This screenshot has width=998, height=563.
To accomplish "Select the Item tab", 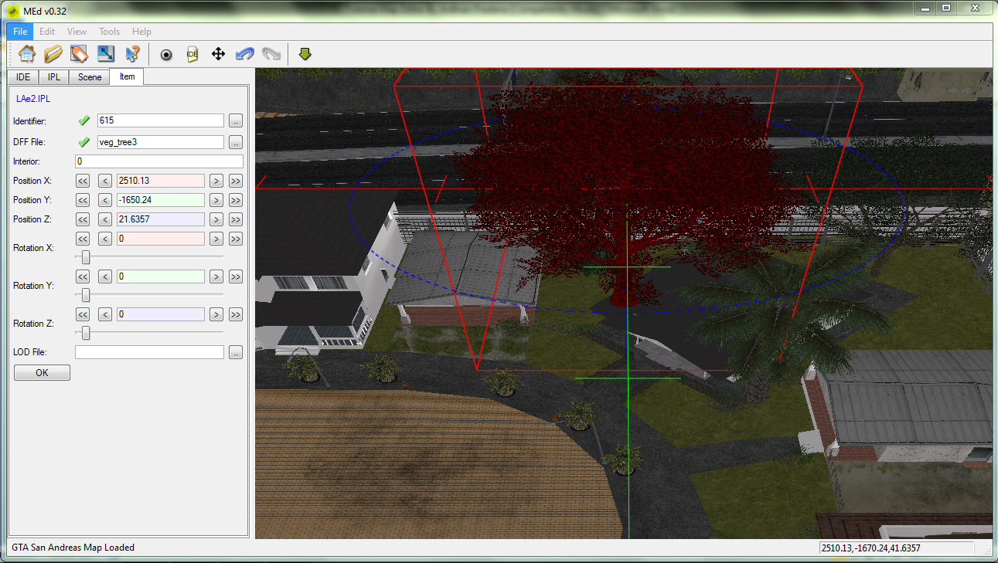I will pos(127,76).
